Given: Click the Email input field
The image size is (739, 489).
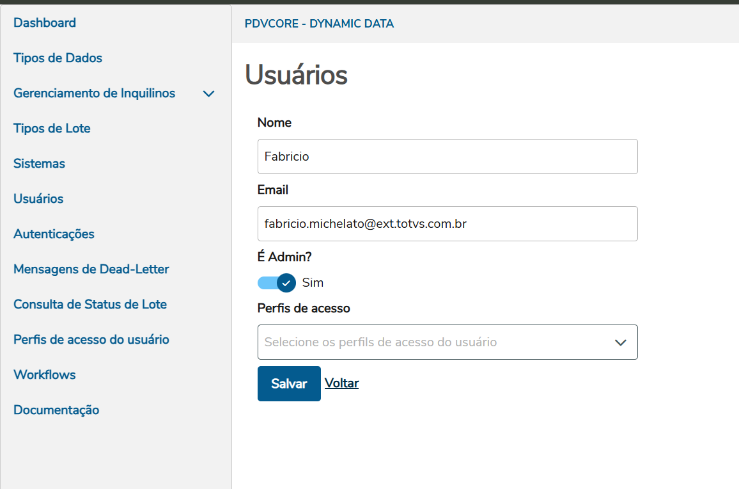Looking at the screenshot, I should [x=447, y=223].
